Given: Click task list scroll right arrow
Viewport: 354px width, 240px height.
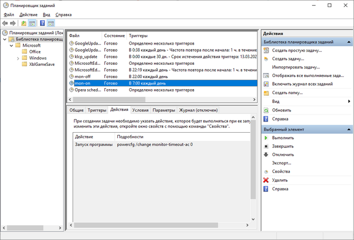Looking at the screenshot, I should coord(254,99).
